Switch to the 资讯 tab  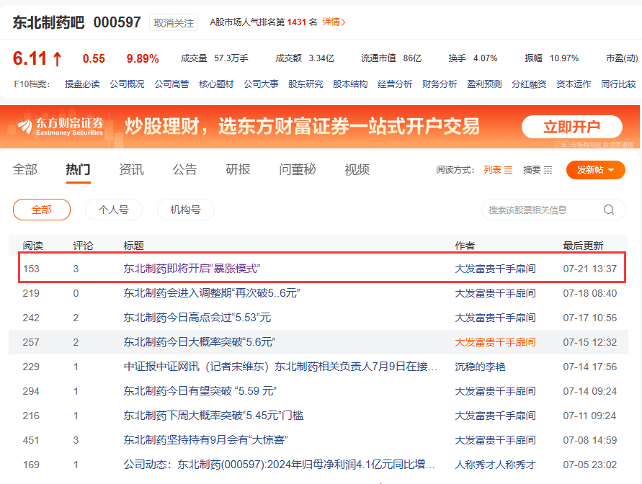tap(131, 169)
